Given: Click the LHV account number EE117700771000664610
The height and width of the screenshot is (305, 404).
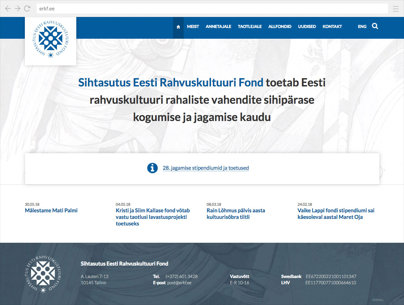Looking at the screenshot, I should (330, 283).
